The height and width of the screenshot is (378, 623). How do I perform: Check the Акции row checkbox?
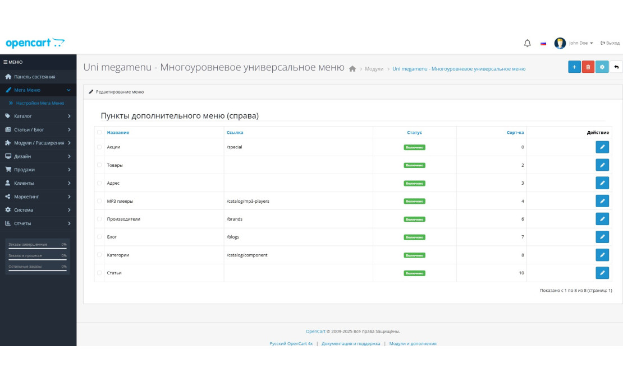coord(99,147)
